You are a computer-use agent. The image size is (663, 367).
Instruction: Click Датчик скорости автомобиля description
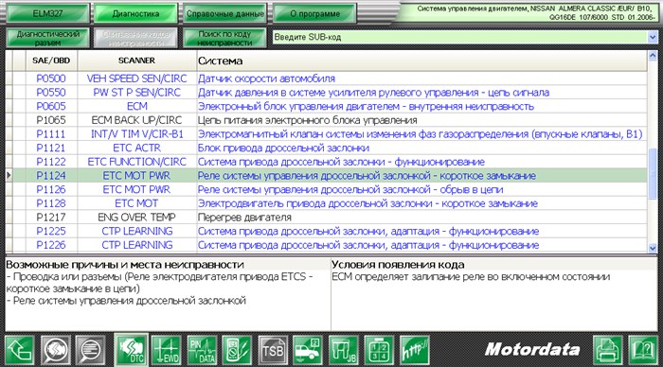[x=266, y=79]
